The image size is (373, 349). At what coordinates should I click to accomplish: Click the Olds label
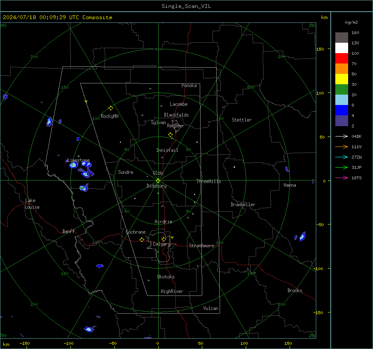pos(158,173)
